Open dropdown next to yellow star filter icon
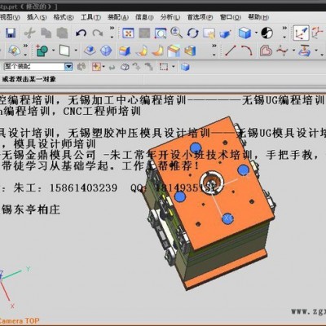This screenshot has width=326, height=326. [104, 67]
